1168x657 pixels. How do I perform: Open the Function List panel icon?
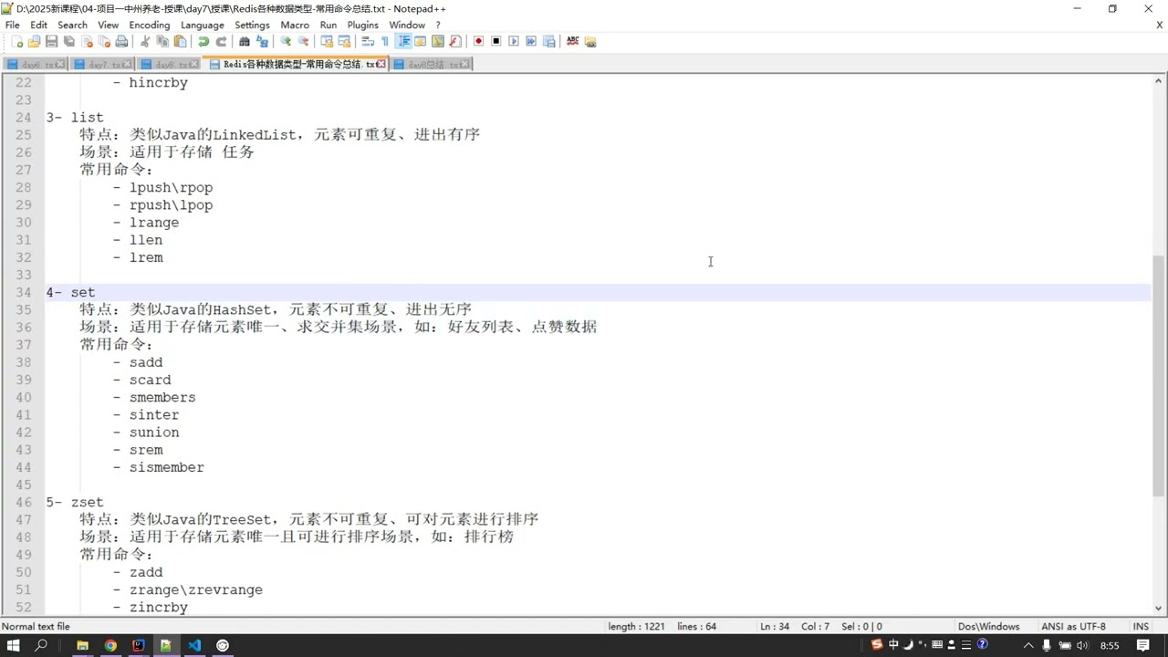(x=454, y=41)
